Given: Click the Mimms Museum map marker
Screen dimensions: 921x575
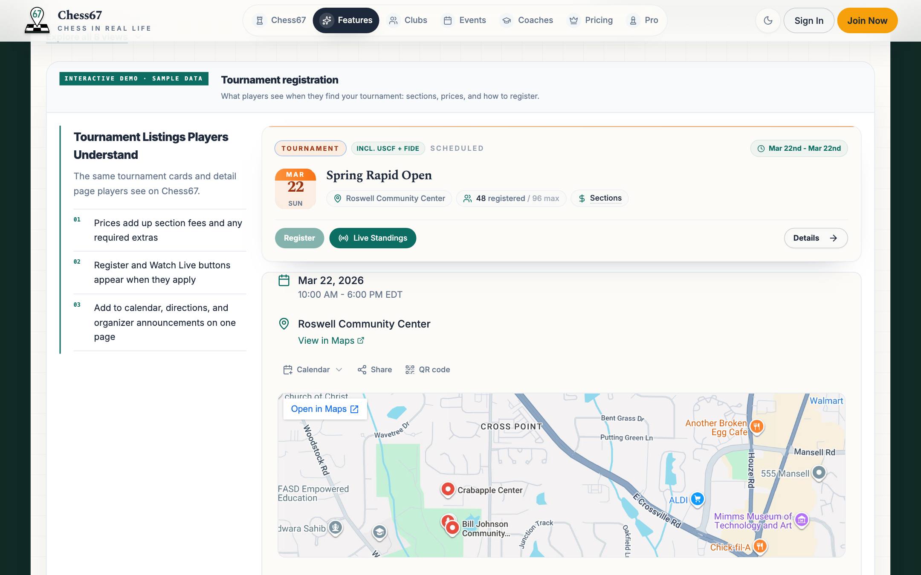Looking at the screenshot, I should point(802,520).
